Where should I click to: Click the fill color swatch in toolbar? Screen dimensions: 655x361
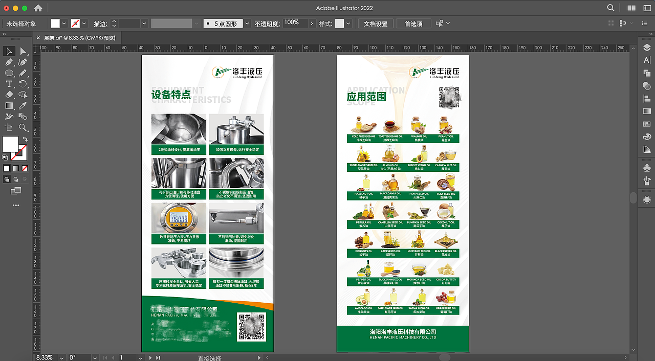[x=10, y=144]
